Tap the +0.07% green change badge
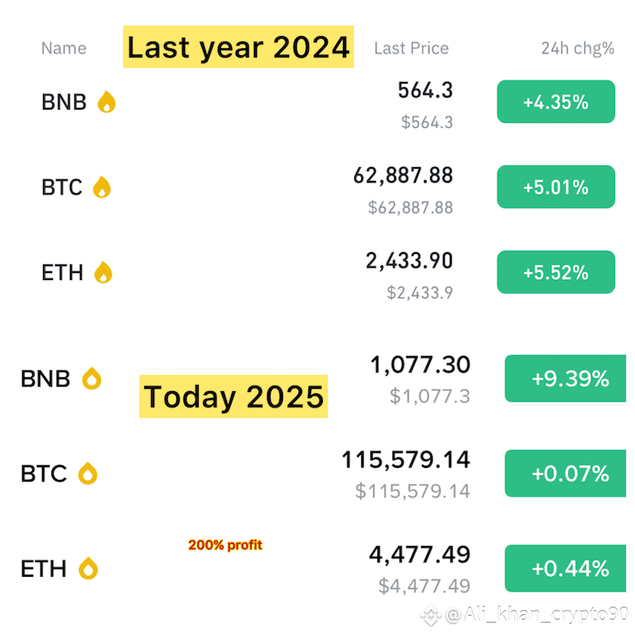 pyautogui.click(x=566, y=473)
